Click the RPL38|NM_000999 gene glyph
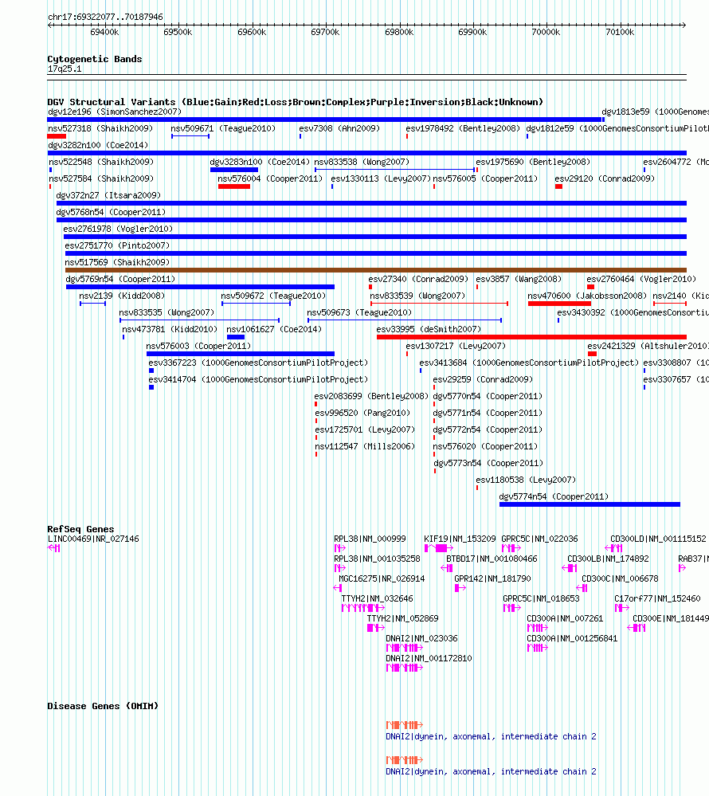Image resolution: width=709 pixels, height=796 pixels. click(x=340, y=548)
